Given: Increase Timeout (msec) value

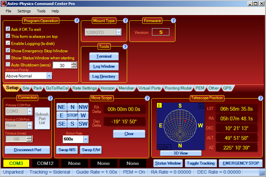Looking at the screenshot, I should tap(29, 138).
